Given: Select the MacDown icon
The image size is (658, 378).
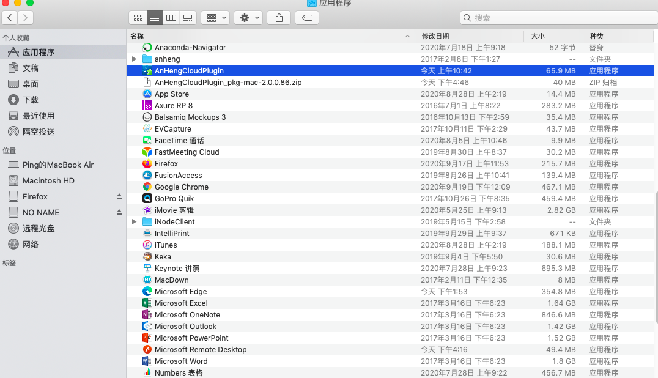Looking at the screenshot, I should 147,280.
